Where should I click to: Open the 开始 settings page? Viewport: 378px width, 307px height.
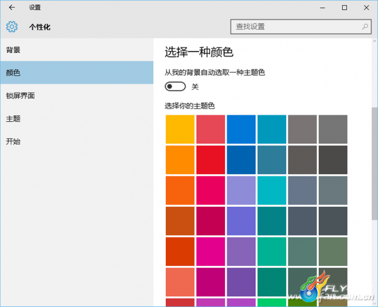pos(77,141)
